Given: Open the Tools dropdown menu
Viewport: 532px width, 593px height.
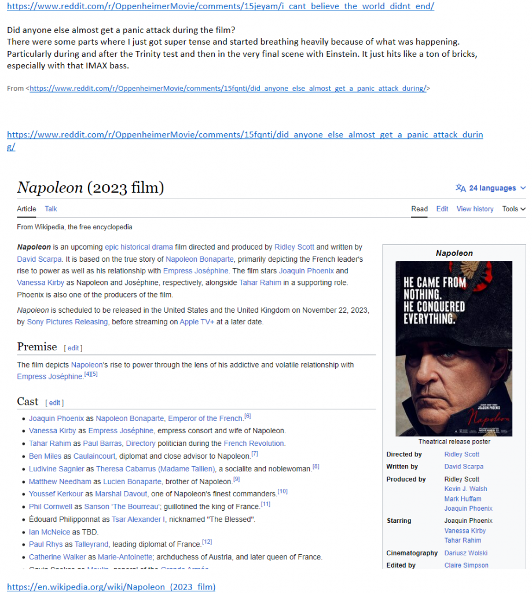Looking at the screenshot, I should tap(513, 209).
